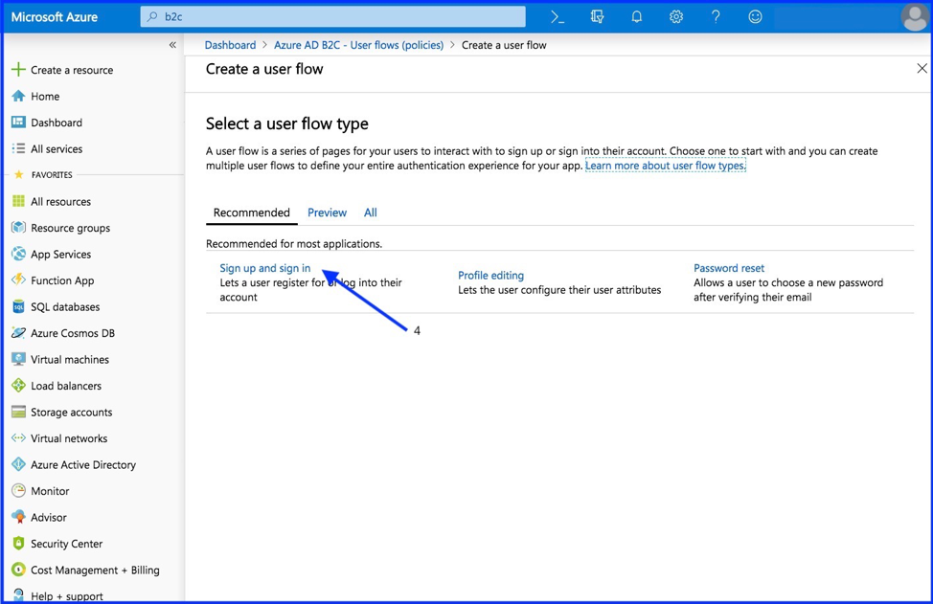The image size is (933, 604).
Task: Open the notifications bell
Action: coord(637,16)
